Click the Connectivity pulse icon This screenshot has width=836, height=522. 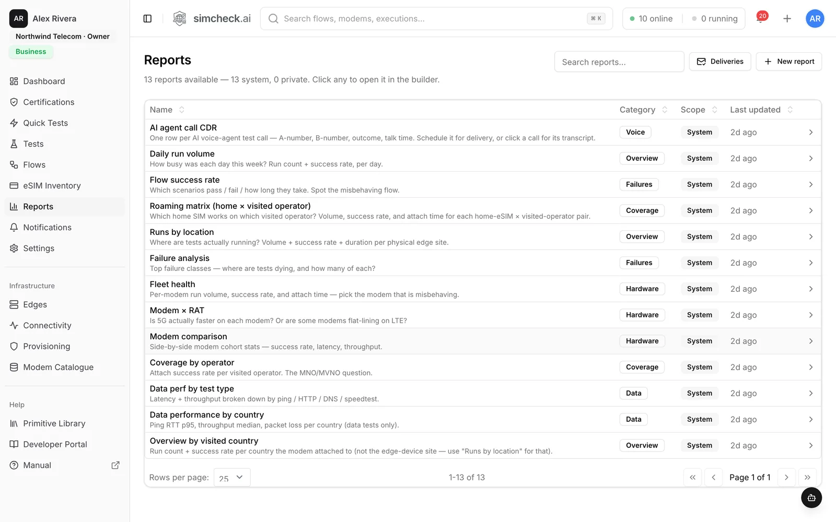coord(14,326)
